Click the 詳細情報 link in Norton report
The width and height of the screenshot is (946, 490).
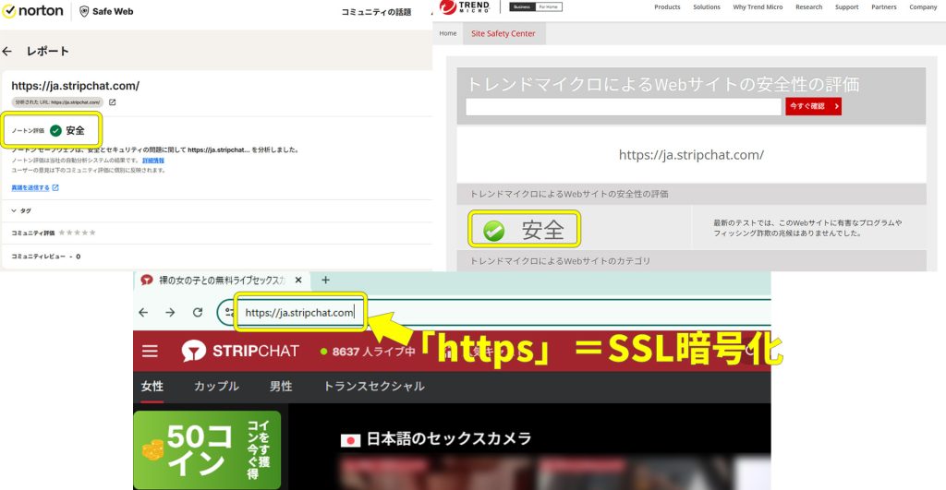153,161
